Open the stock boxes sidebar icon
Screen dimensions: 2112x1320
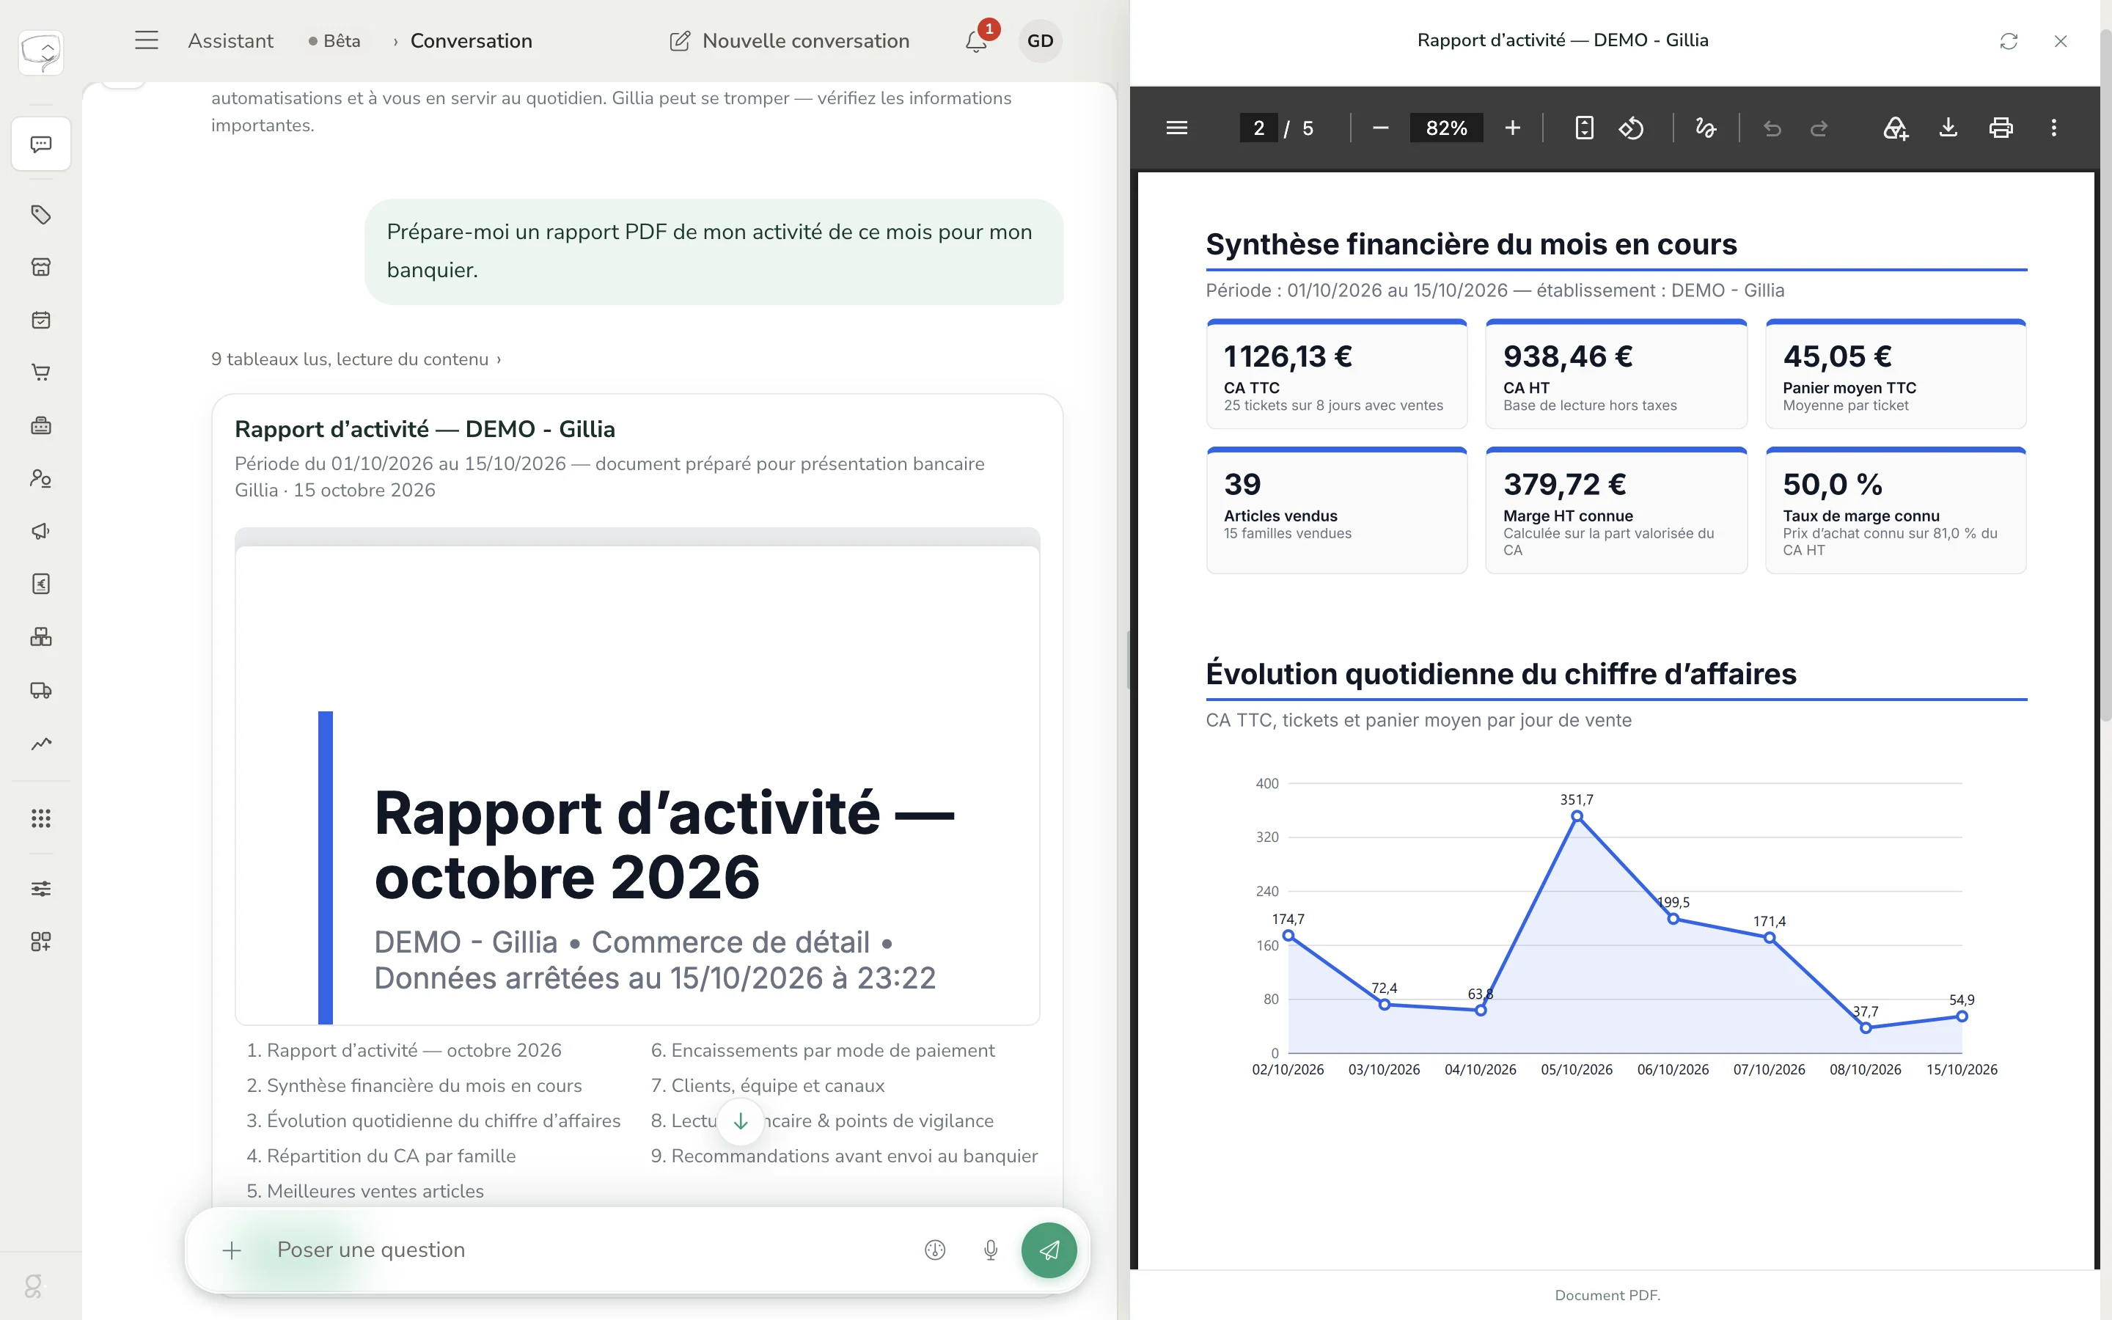tap(41, 637)
